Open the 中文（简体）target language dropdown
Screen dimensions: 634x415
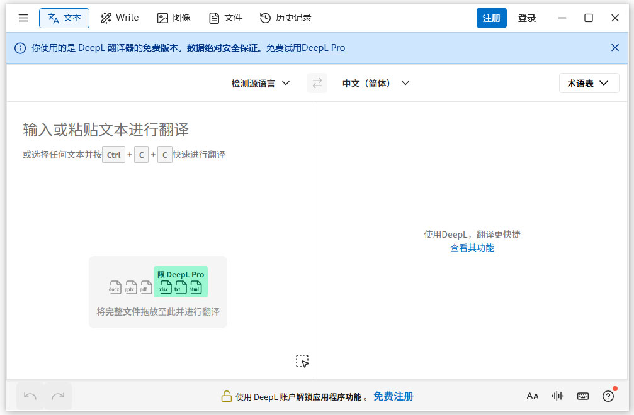point(376,82)
